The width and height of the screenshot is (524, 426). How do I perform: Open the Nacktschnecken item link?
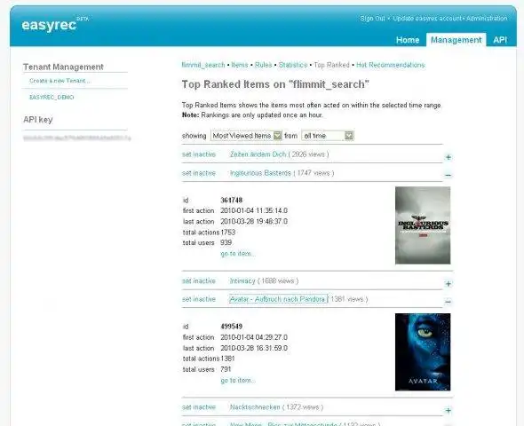255,407
